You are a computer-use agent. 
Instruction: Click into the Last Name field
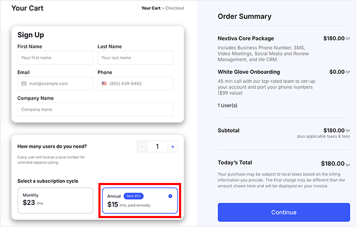pos(135,58)
